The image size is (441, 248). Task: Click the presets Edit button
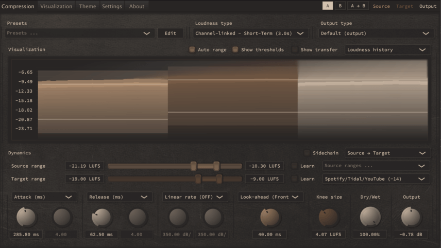click(171, 33)
